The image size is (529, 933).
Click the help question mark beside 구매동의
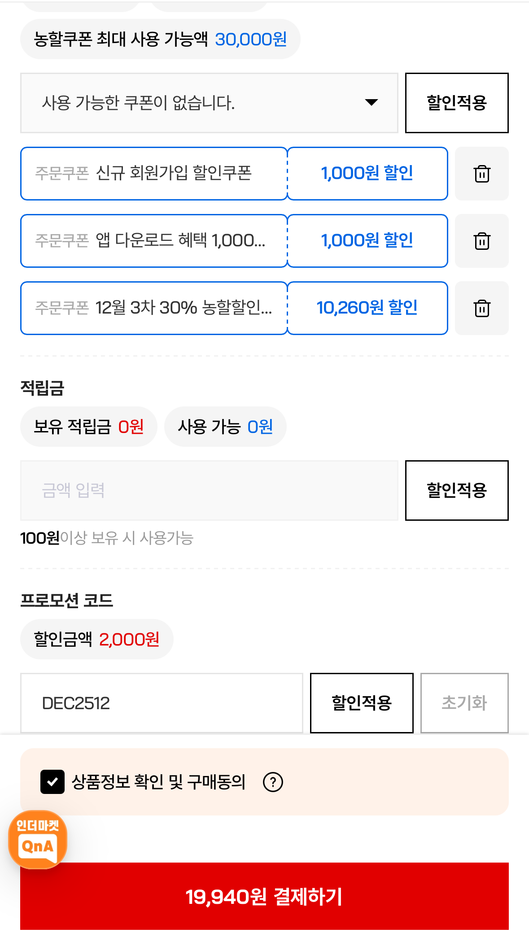tap(273, 782)
